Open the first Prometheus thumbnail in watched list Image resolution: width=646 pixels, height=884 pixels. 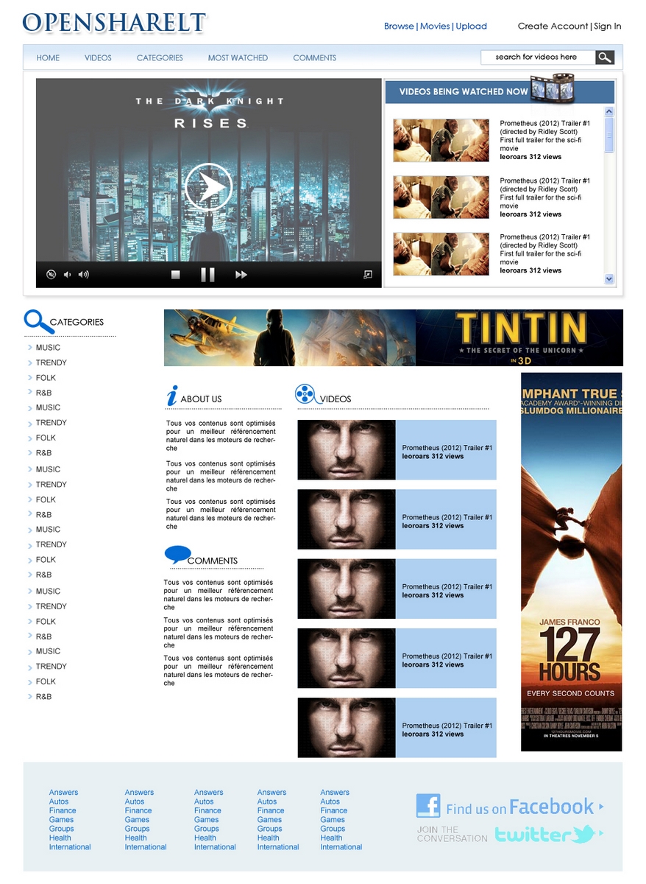coord(441,140)
